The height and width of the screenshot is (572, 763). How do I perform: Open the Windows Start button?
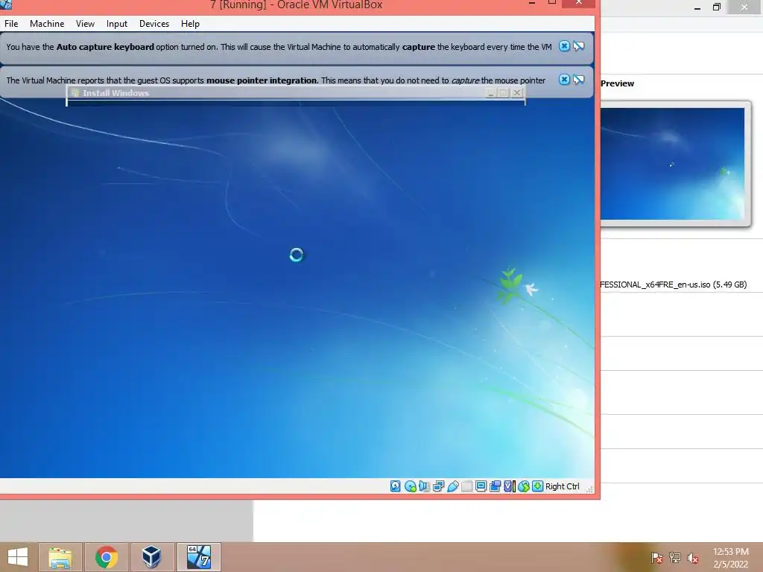[x=18, y=557]
